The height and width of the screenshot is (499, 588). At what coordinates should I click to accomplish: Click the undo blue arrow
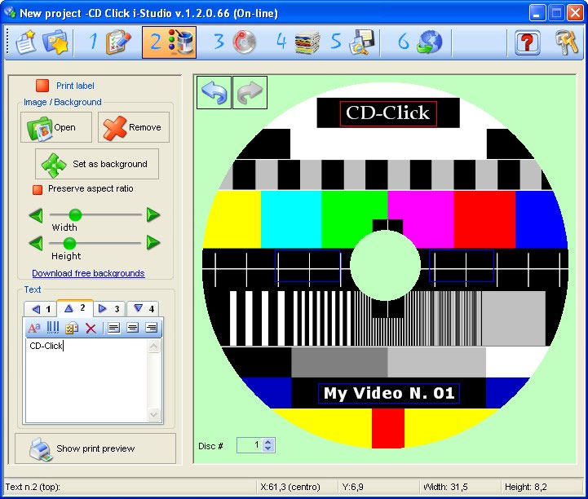(214, 93)
